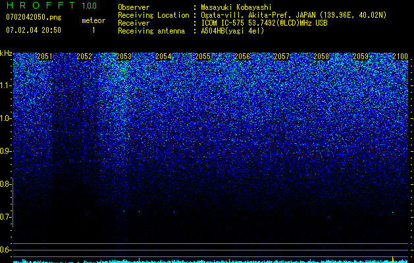Click the 2055 time marker

click(203, 56)
